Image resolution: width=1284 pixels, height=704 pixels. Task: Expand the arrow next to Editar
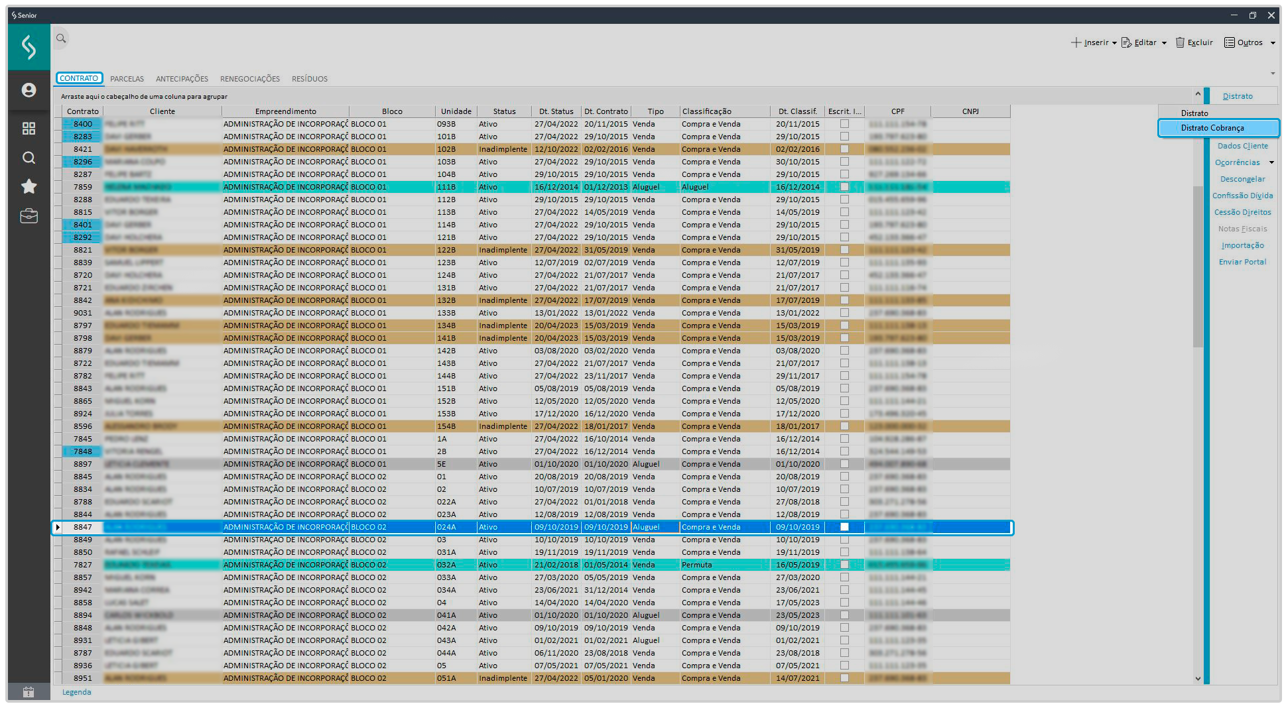click(x=1164, y=43)
